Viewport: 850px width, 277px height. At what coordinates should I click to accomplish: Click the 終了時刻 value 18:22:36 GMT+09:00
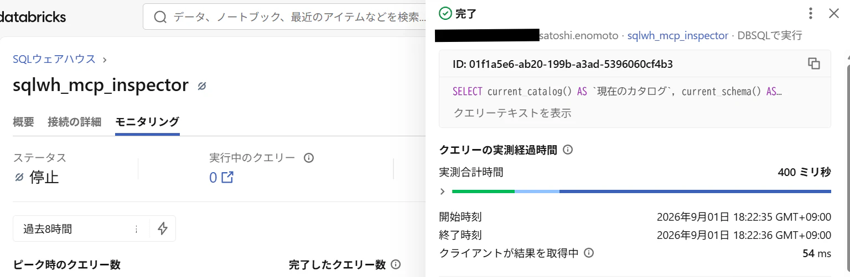[744, 235]
